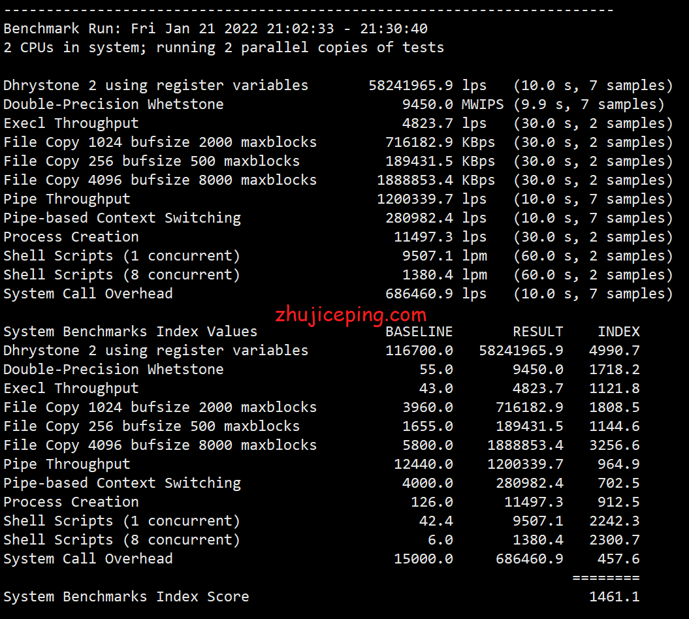This screenshot has height=619, width=689.
Task: Click the File Copy 4096 index 3256.6
Action: [614, 445]
